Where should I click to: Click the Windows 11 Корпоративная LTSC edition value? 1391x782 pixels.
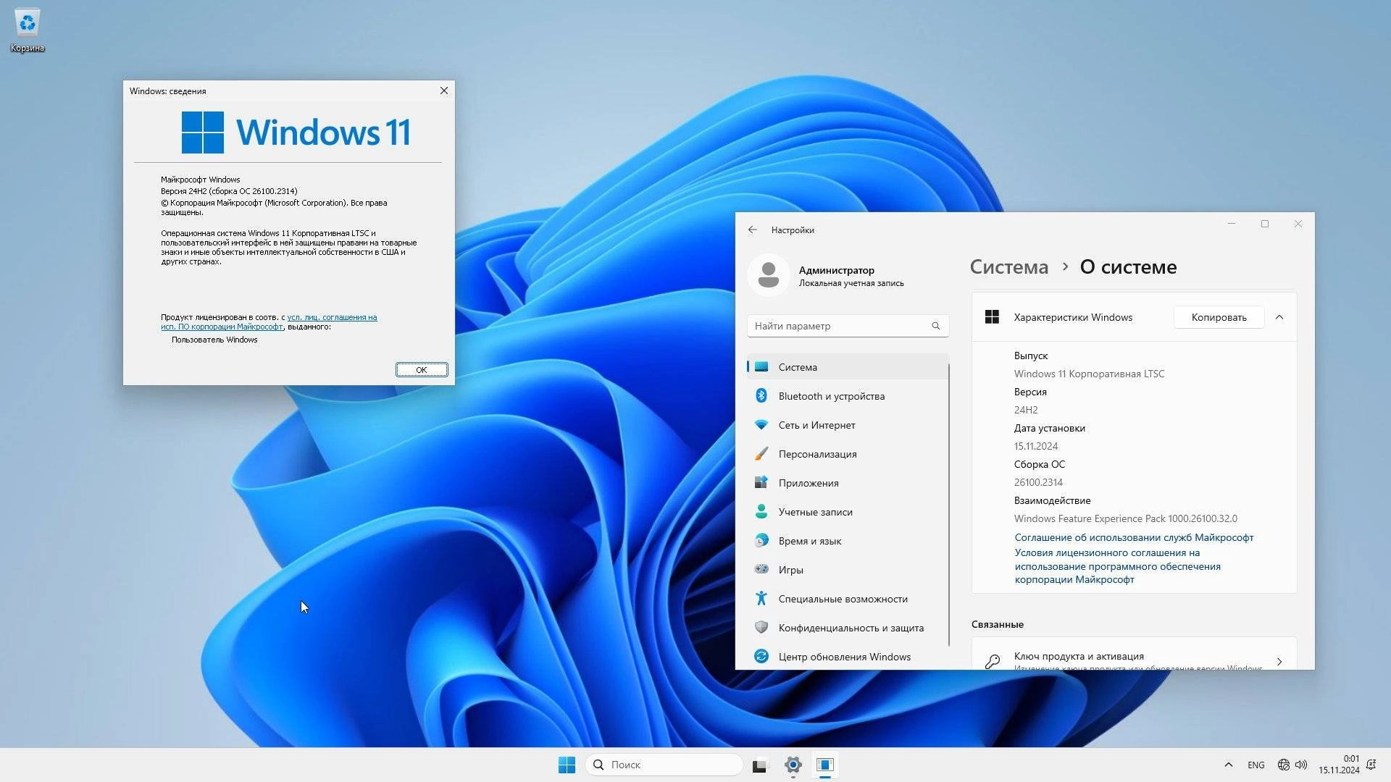click(1089, 374)
